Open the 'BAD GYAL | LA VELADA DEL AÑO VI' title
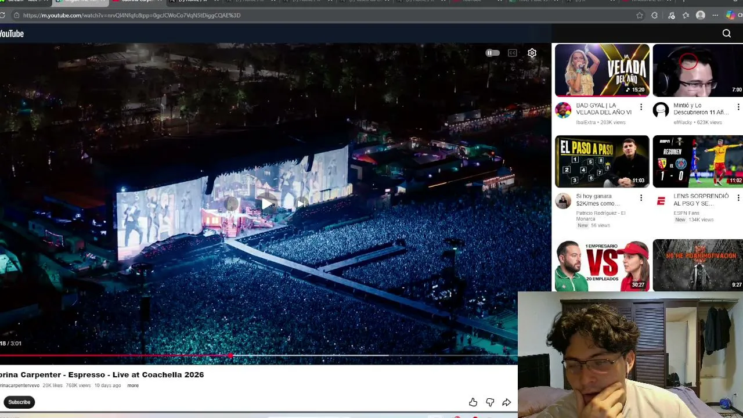743x418 pixels. [x=604, y=109]
